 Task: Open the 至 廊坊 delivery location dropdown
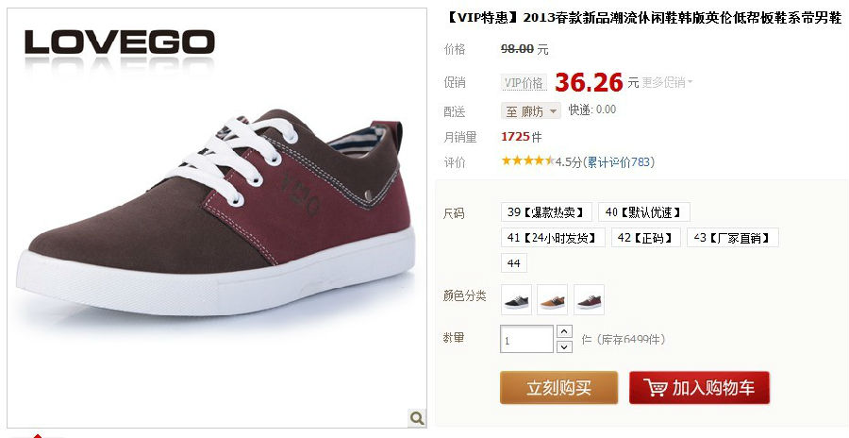(x=530, y=111)
